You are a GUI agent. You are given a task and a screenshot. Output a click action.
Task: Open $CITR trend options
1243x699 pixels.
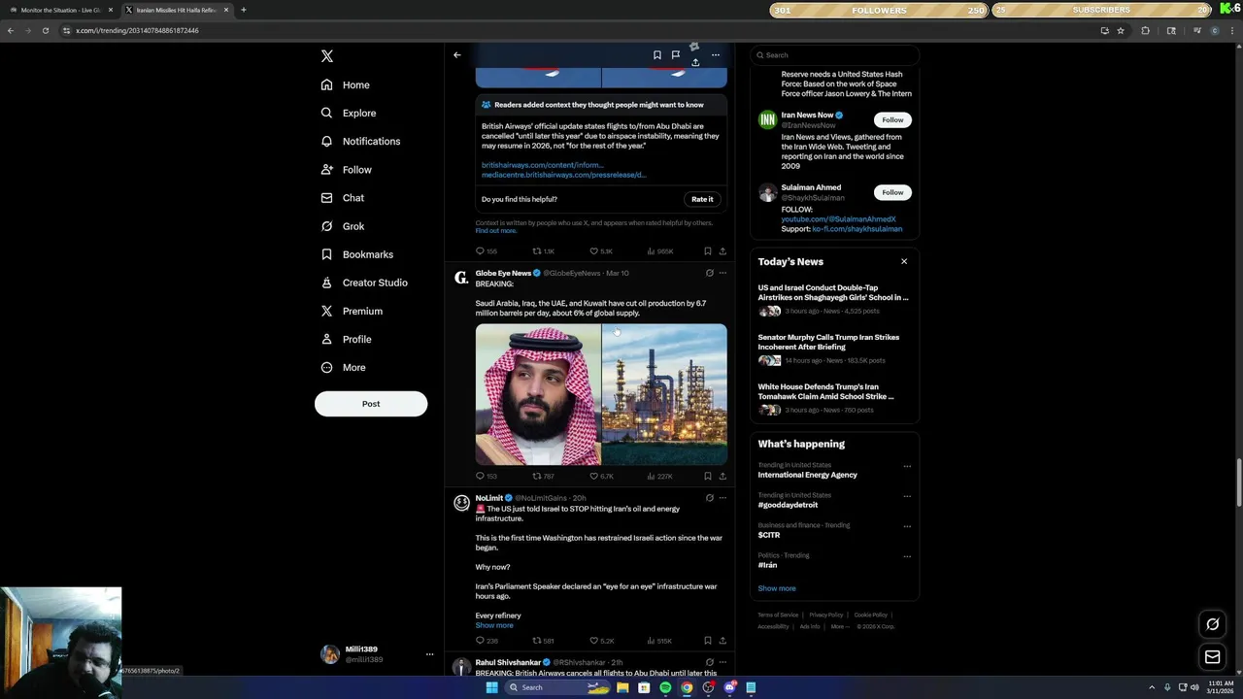tap(907, 526)
